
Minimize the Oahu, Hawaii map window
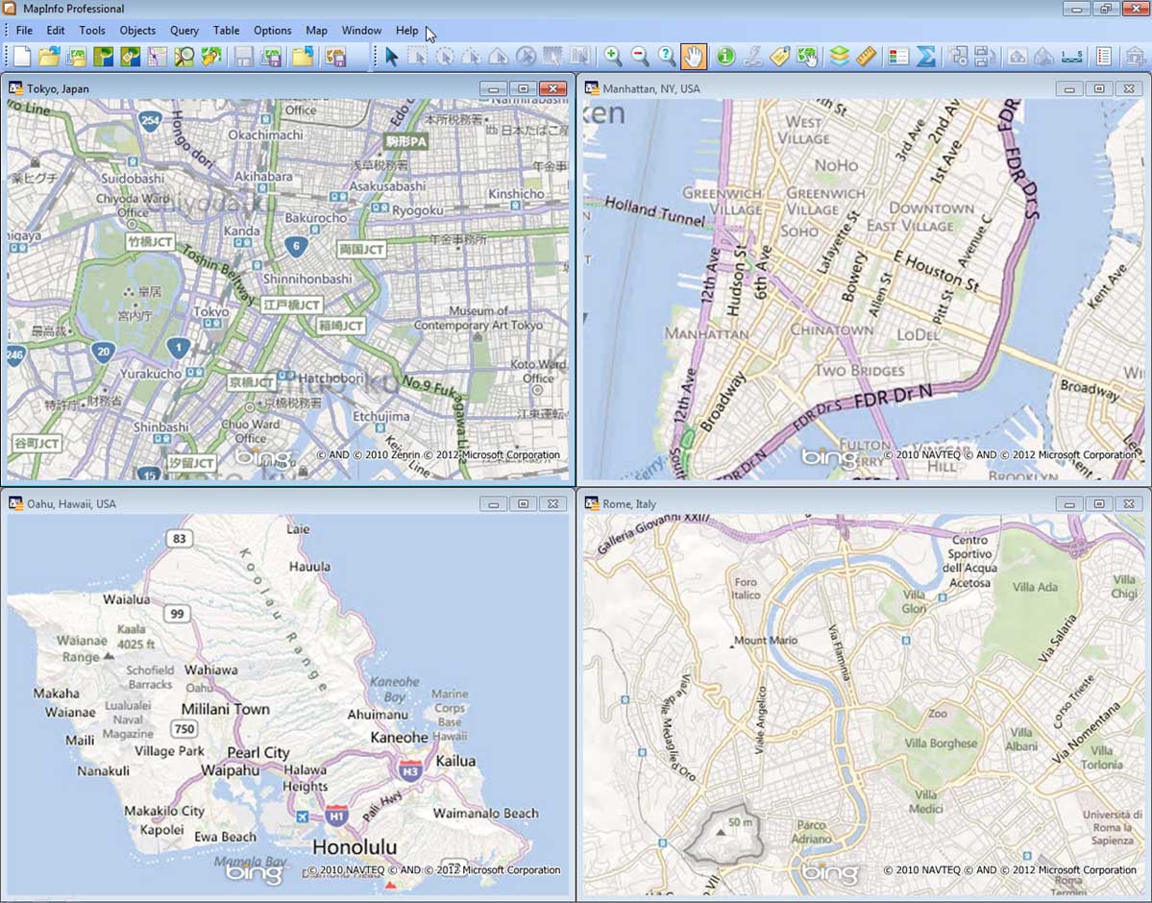[x=494, y=504]
